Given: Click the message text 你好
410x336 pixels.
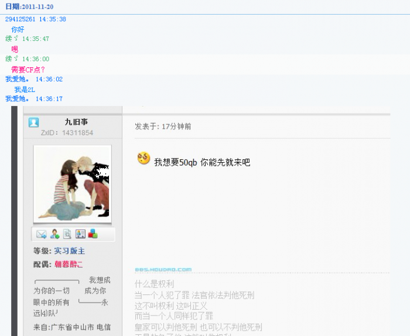Looking at the screenshot, I should pyautogui.click(x=18, y=29).
